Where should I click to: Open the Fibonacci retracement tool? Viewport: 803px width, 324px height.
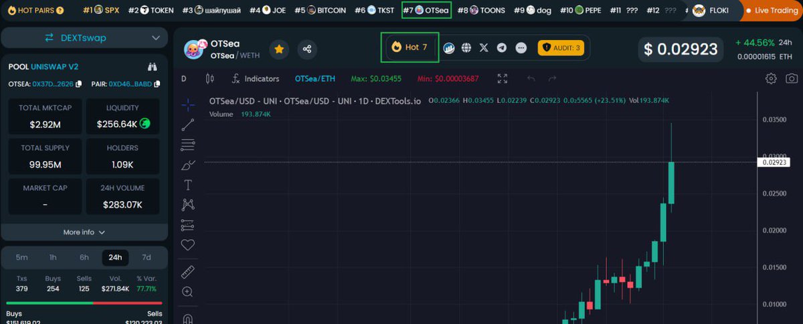(188, 144)
